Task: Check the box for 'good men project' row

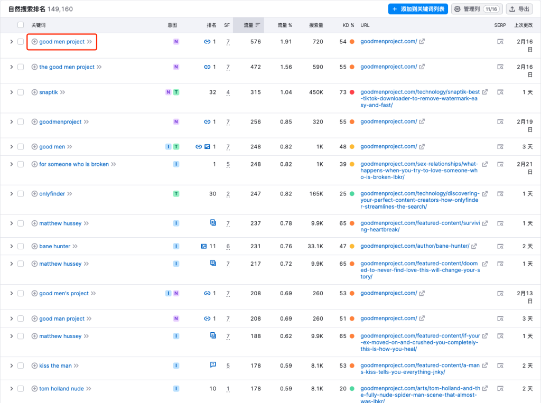Action: click(x=21, y=41)
